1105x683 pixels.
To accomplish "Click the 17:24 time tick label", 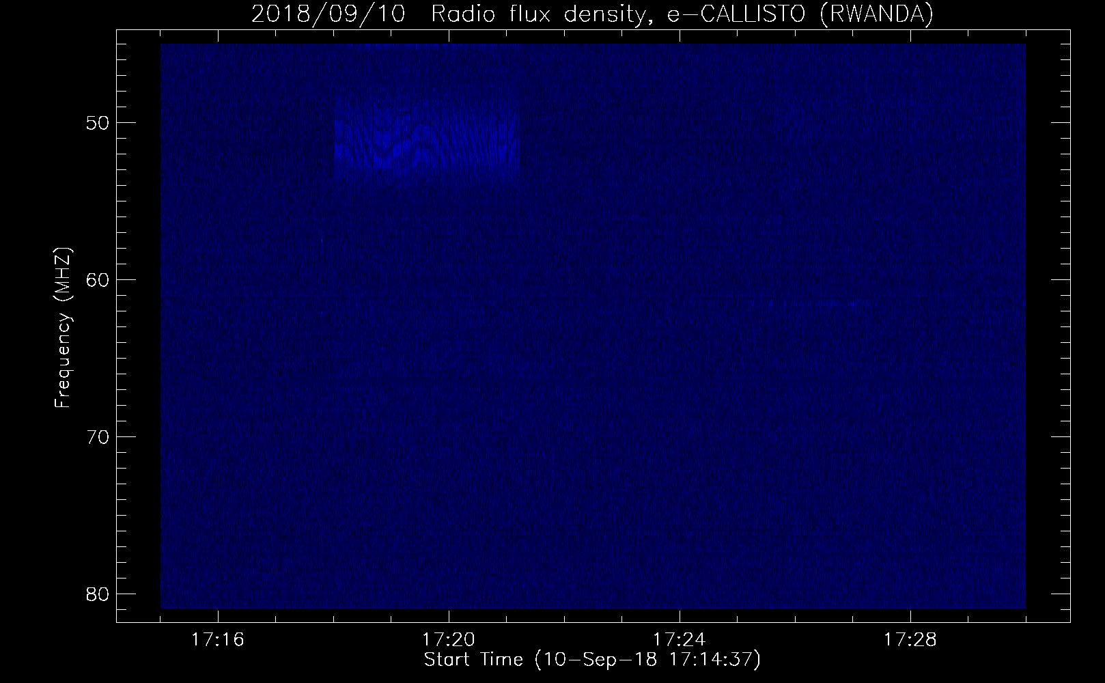I will [x=680, y=640].
